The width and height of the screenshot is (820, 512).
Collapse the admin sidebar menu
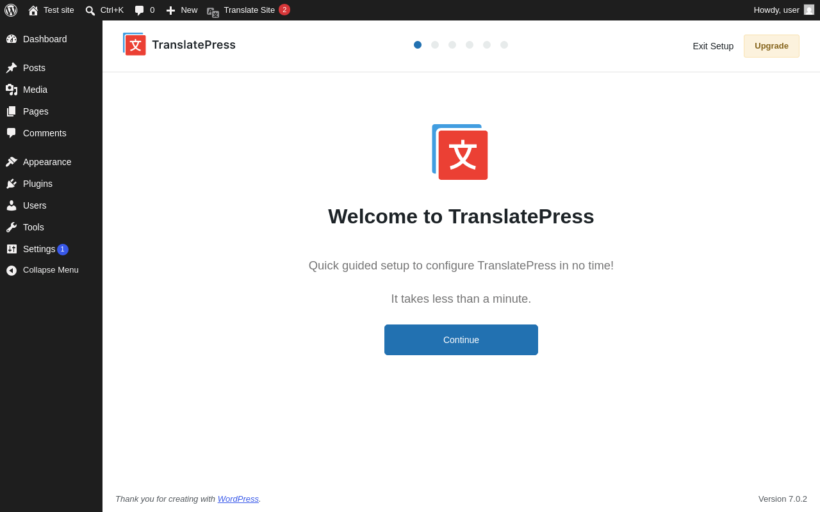click(x=51, y=270)
